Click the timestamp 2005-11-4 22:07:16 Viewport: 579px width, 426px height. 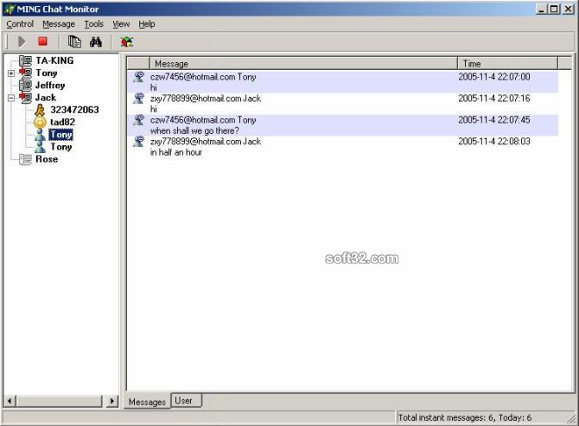[x=494, y=99]
